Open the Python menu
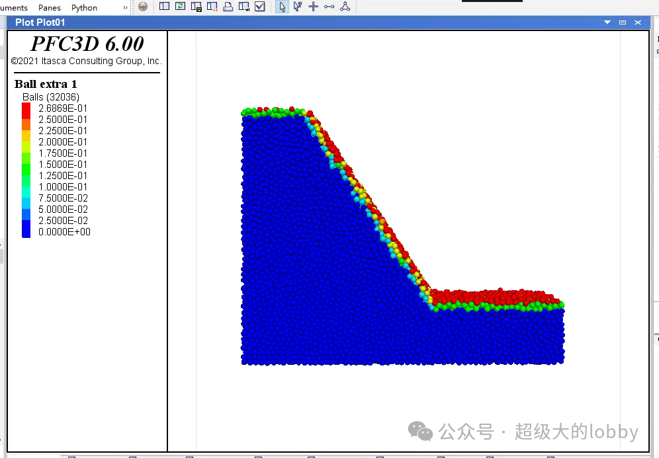Screen dimensions: 659x458 pyautogui.click(x=84, y=7)
